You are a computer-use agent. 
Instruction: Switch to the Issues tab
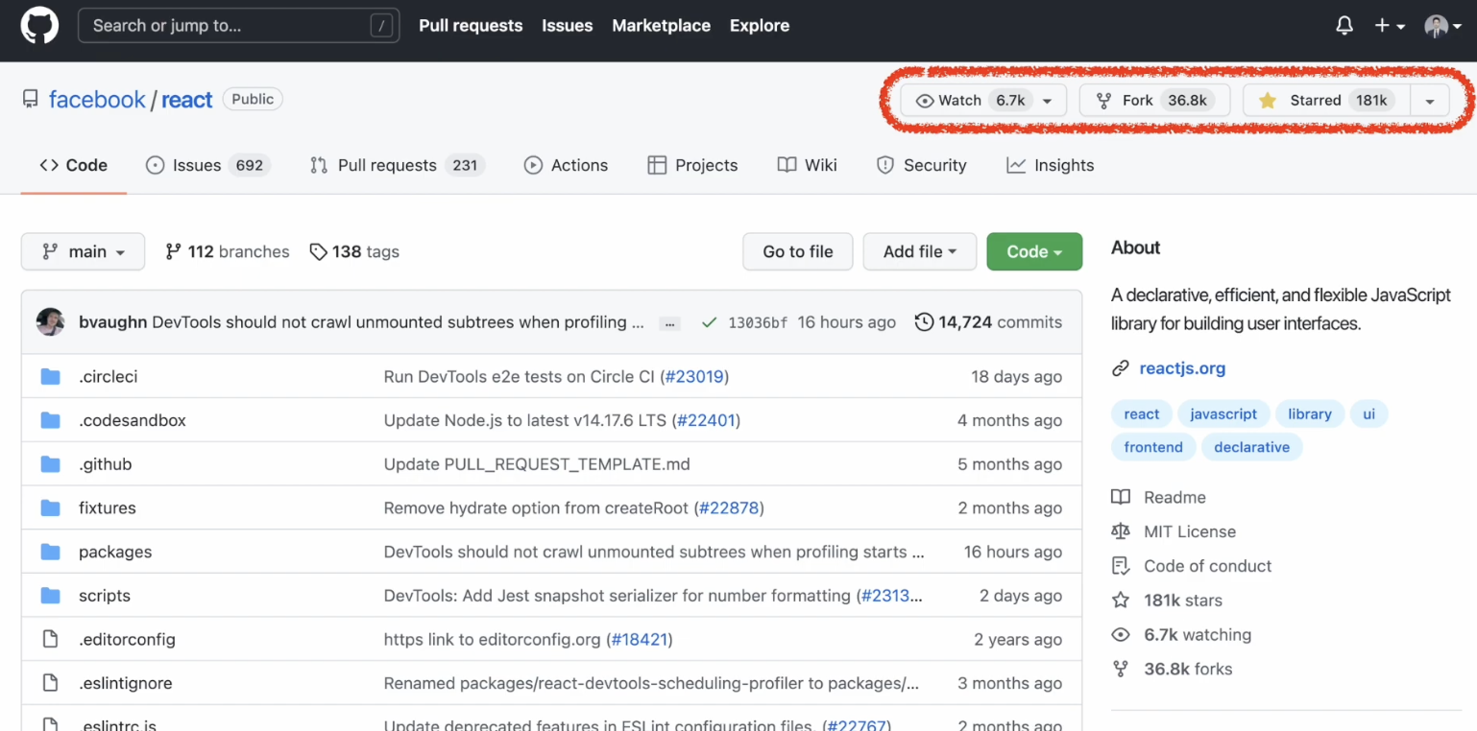coord(208,165)
